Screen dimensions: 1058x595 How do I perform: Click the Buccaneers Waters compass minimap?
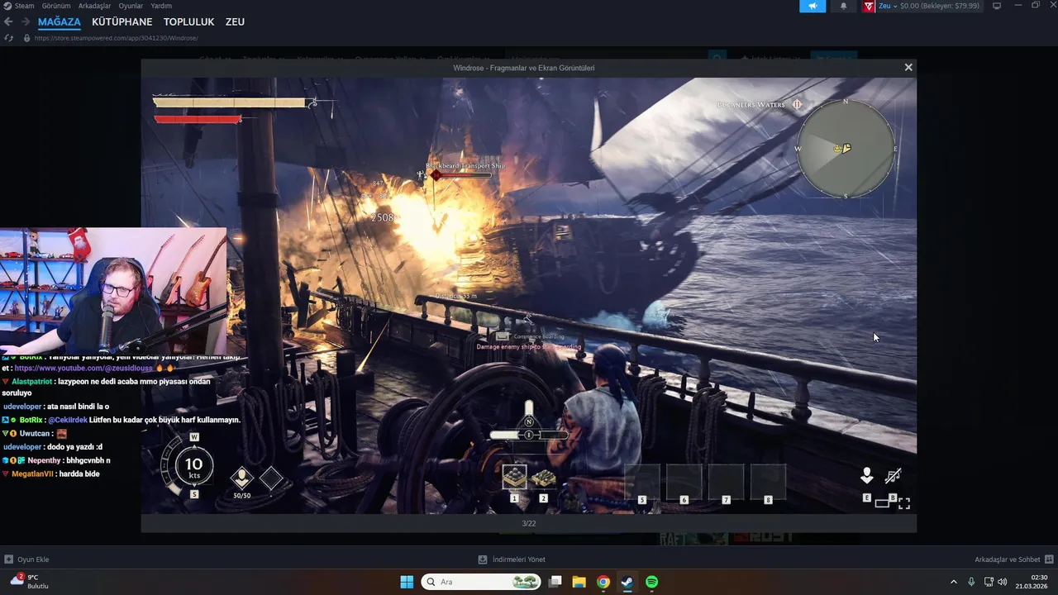[x=846, y=149]
